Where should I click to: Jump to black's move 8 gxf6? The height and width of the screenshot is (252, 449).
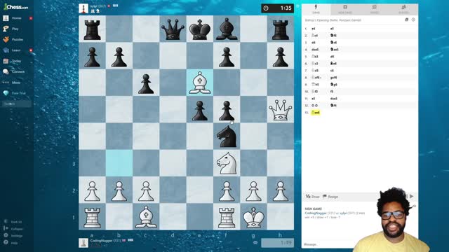point(334,78)
